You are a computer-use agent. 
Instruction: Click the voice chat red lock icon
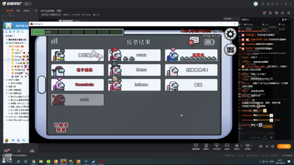coord(18,140)
